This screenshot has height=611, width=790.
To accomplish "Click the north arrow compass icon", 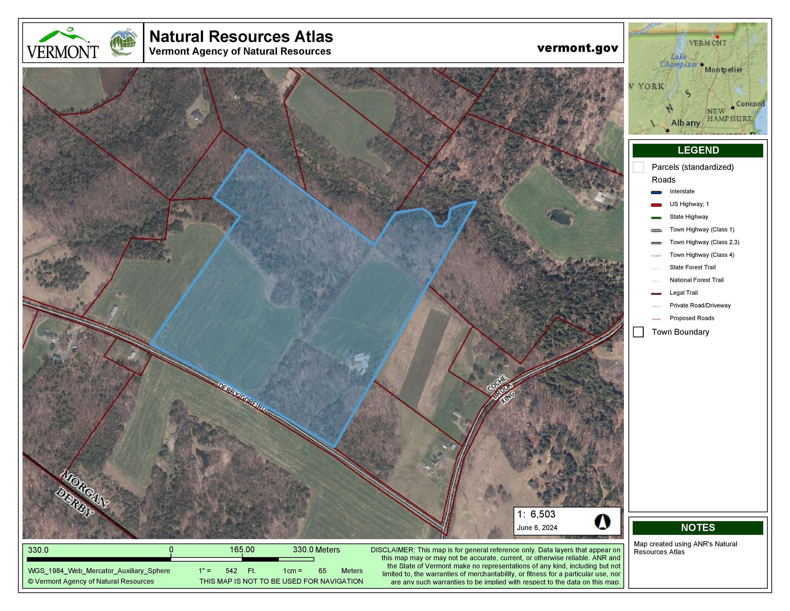I will coord(602,522).
